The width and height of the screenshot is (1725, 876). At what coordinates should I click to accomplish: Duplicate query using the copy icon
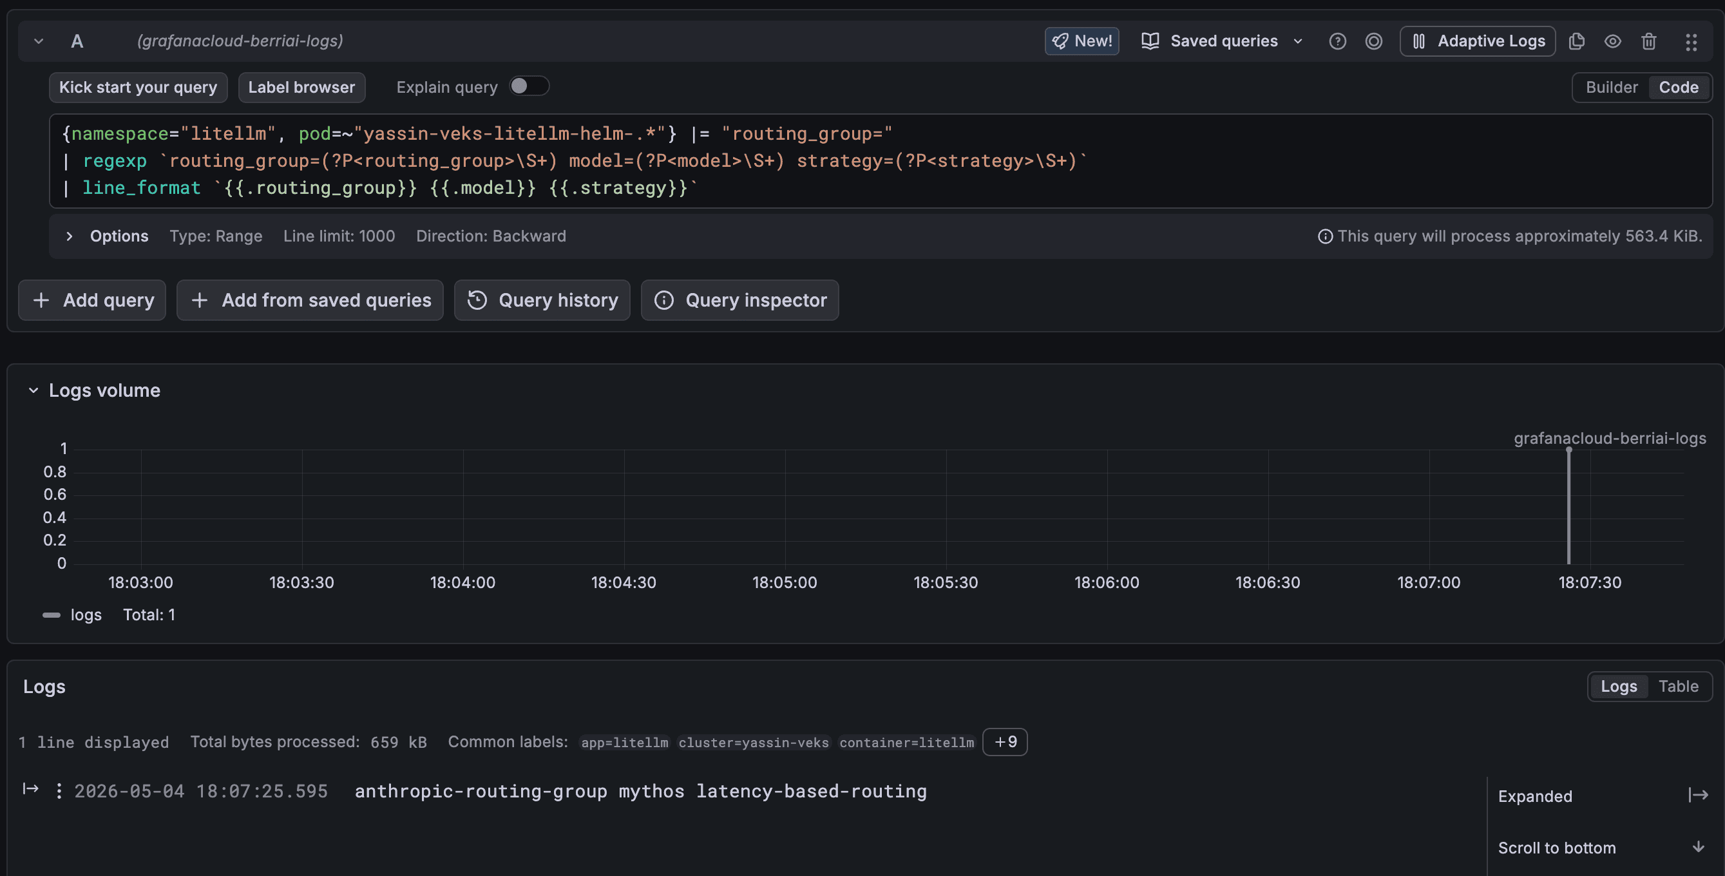(1576, 41)
